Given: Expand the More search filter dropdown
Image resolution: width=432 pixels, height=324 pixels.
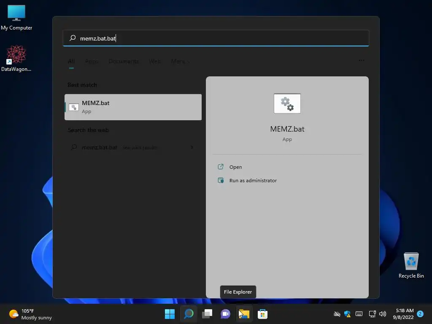Looking at the screenshot, I should pyautogui.click(x=180, y=61).
